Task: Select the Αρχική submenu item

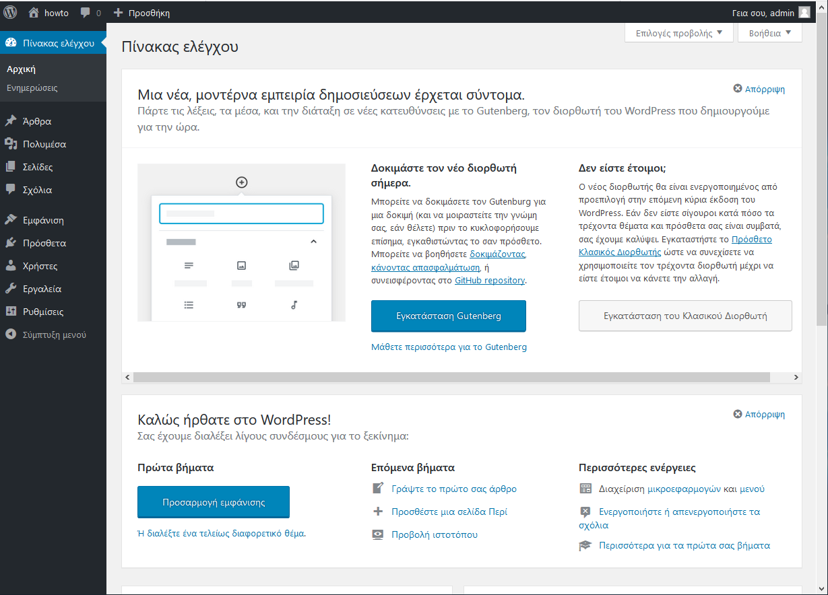Action: tap(21, 69)
